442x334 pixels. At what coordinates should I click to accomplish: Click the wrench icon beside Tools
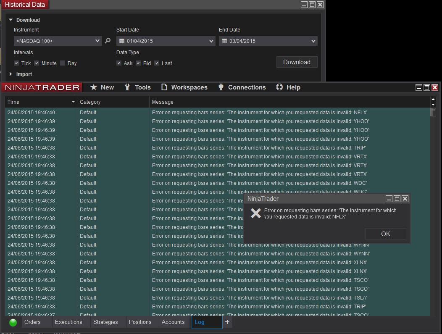point(127,87)
